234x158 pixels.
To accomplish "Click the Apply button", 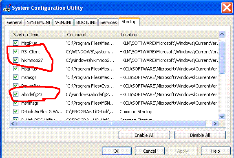I will [x=183, y=151].
